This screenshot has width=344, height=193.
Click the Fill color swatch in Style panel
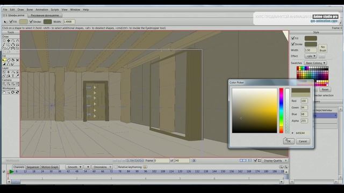[311, 38]
